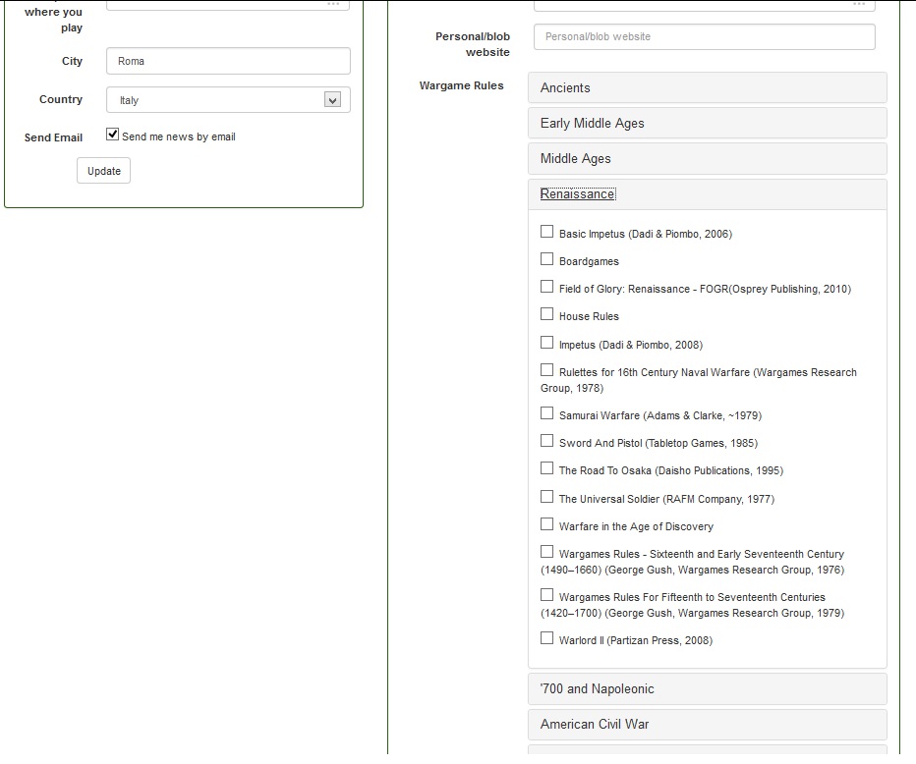Collapse the Renaissance section header

577,194
